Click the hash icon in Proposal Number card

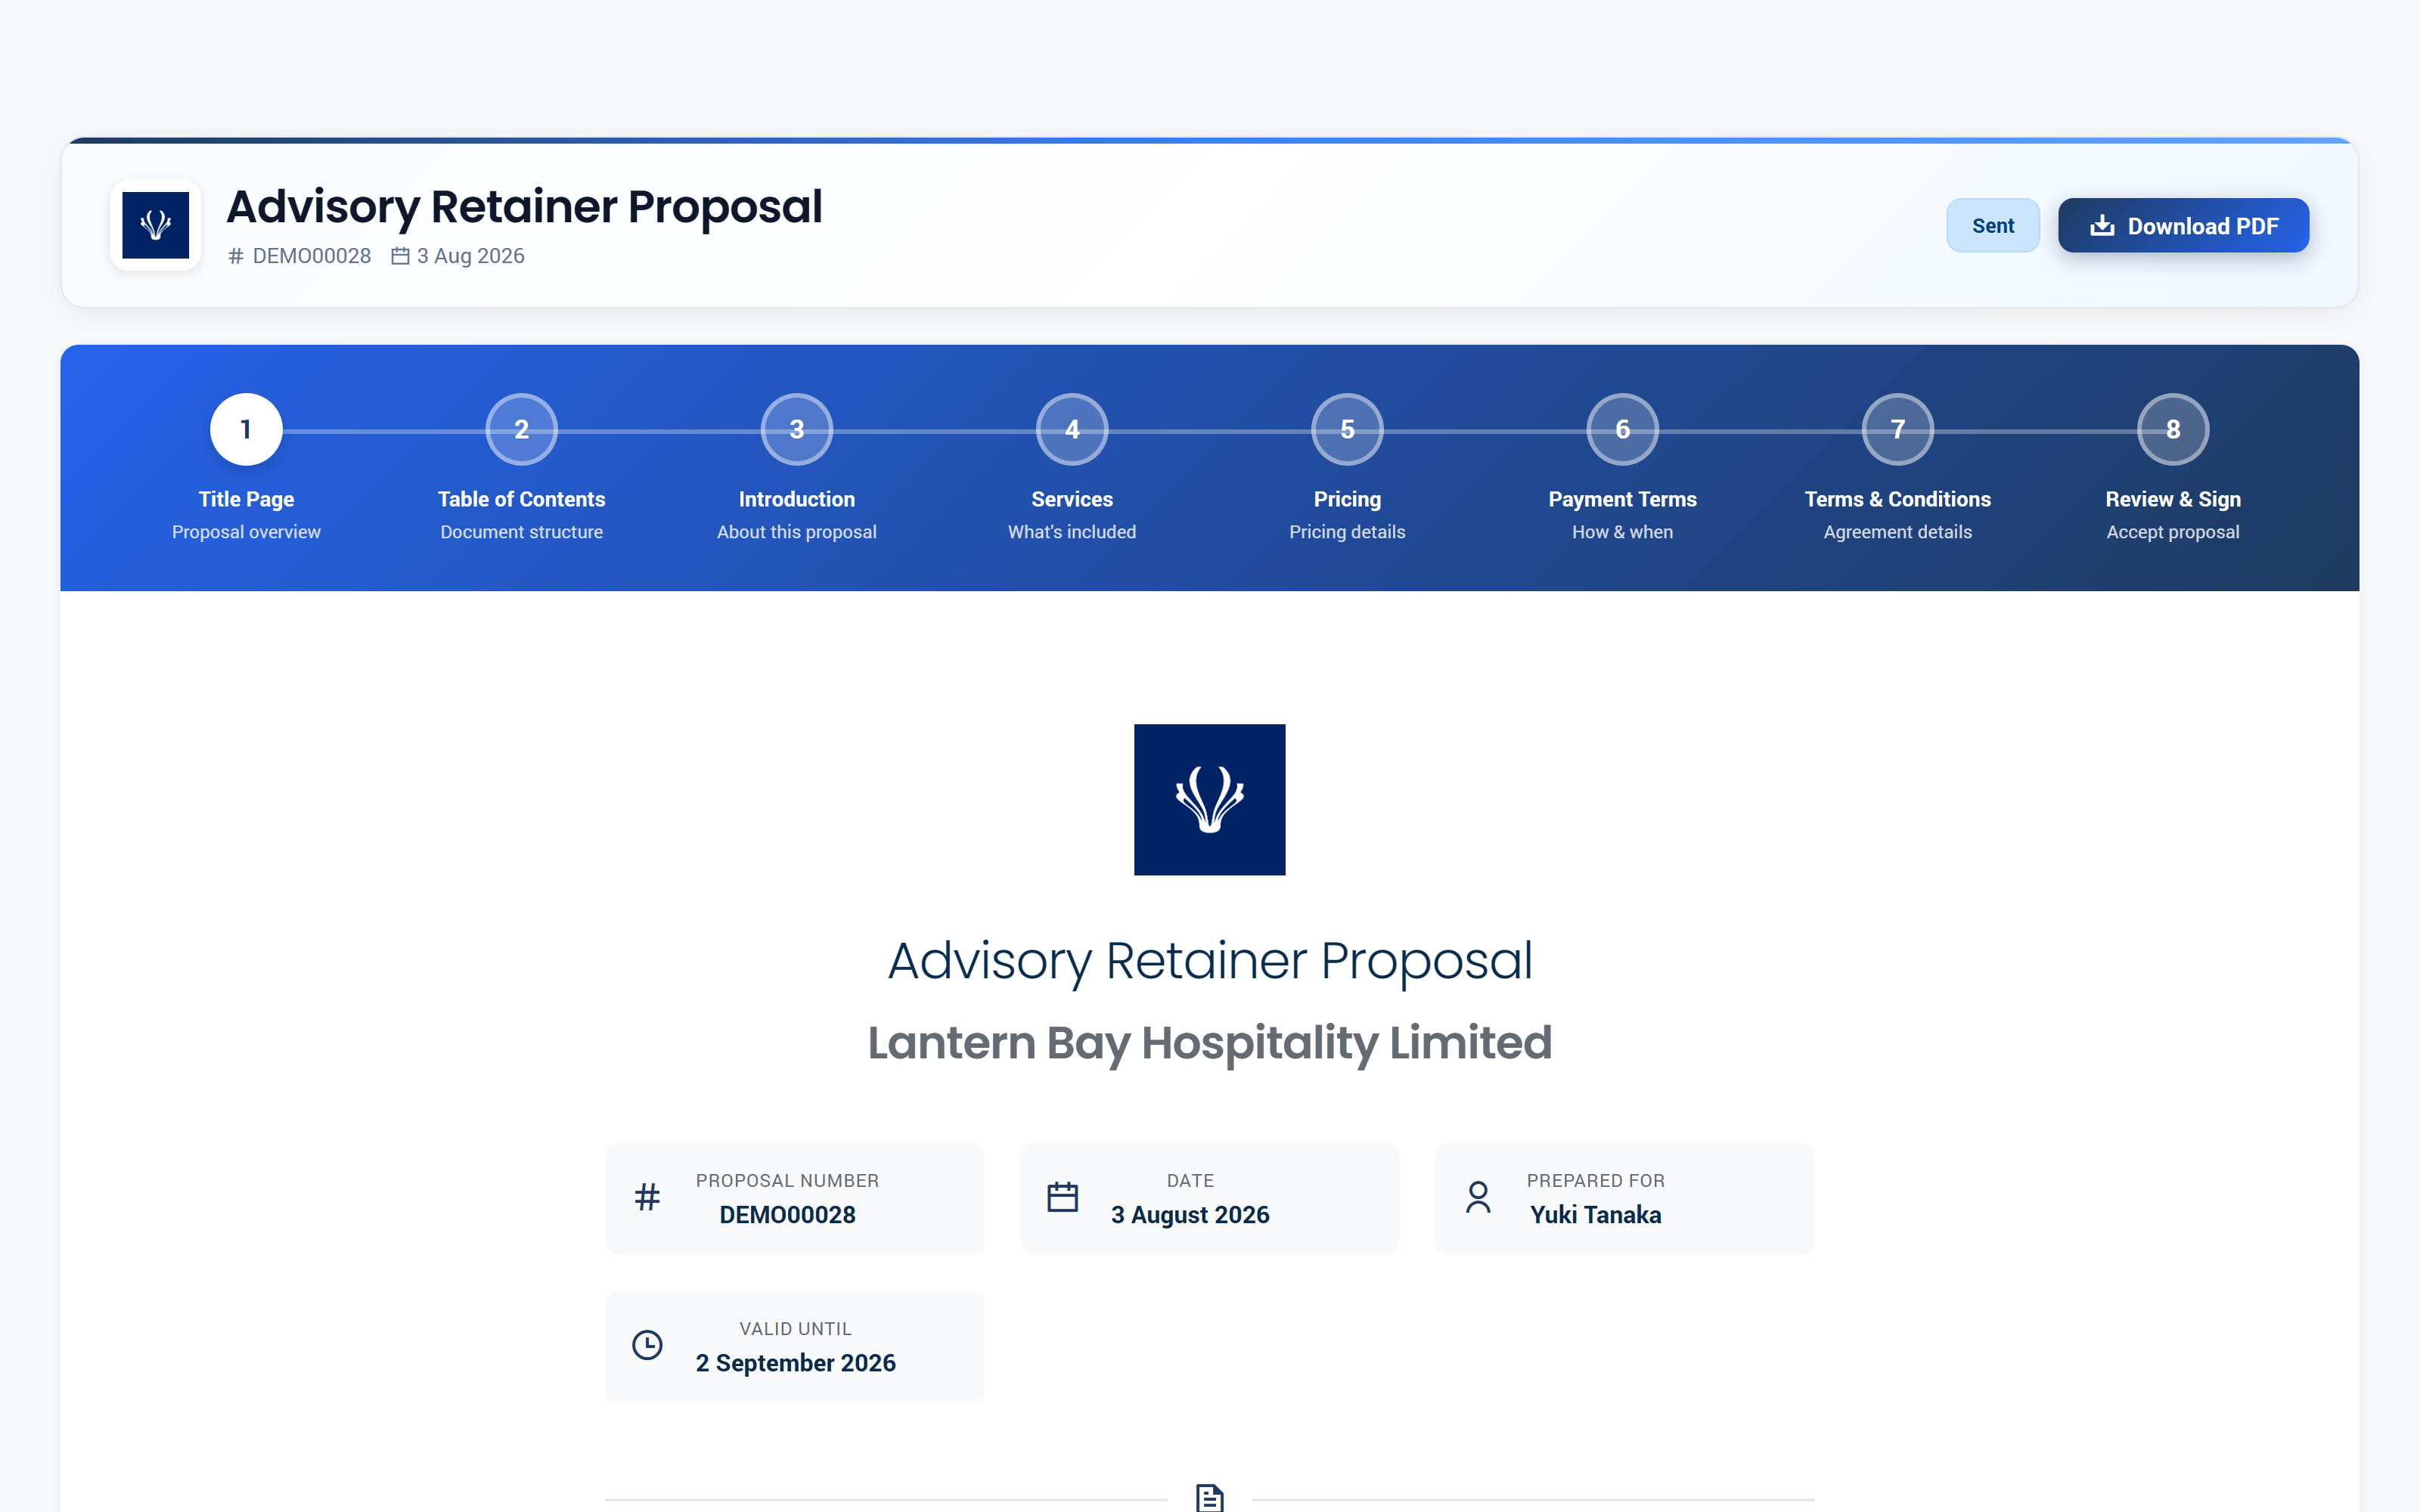coord(648,1197)
